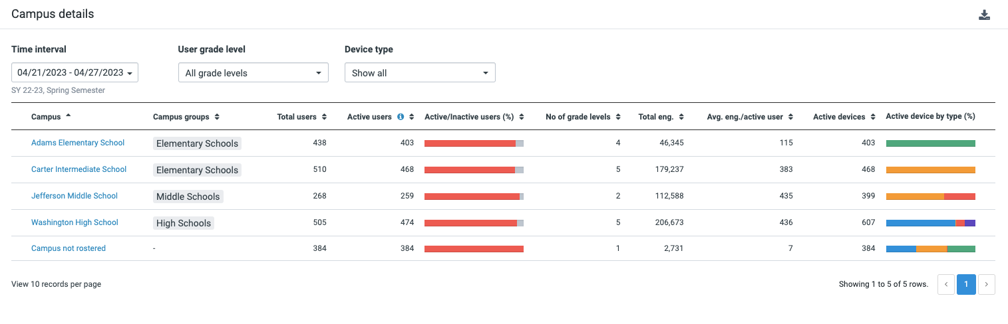Open the Time interval date range dropdown
1008x324 pixels.
pos(75,72)
